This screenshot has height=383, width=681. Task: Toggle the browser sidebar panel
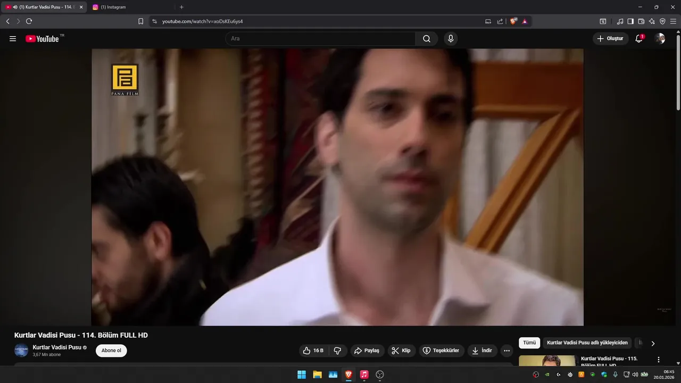pyautogui.click(x=630, y=21)
